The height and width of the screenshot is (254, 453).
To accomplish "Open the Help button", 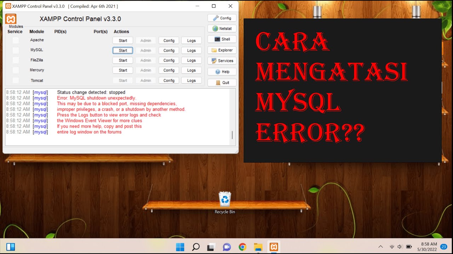I will click(x=222, y=72).
